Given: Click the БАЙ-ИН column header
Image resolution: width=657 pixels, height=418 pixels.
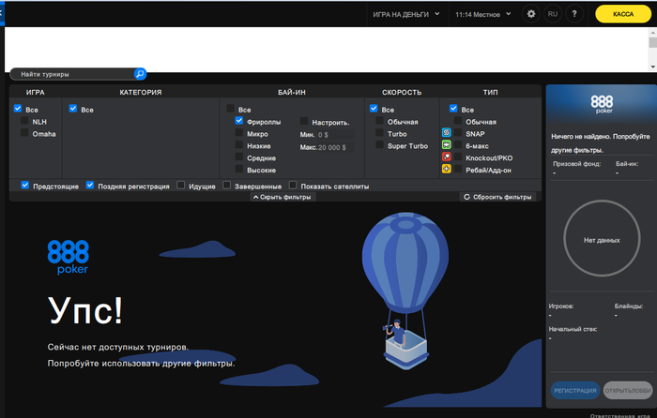Looking at the screenshot, I should point(292,92).
